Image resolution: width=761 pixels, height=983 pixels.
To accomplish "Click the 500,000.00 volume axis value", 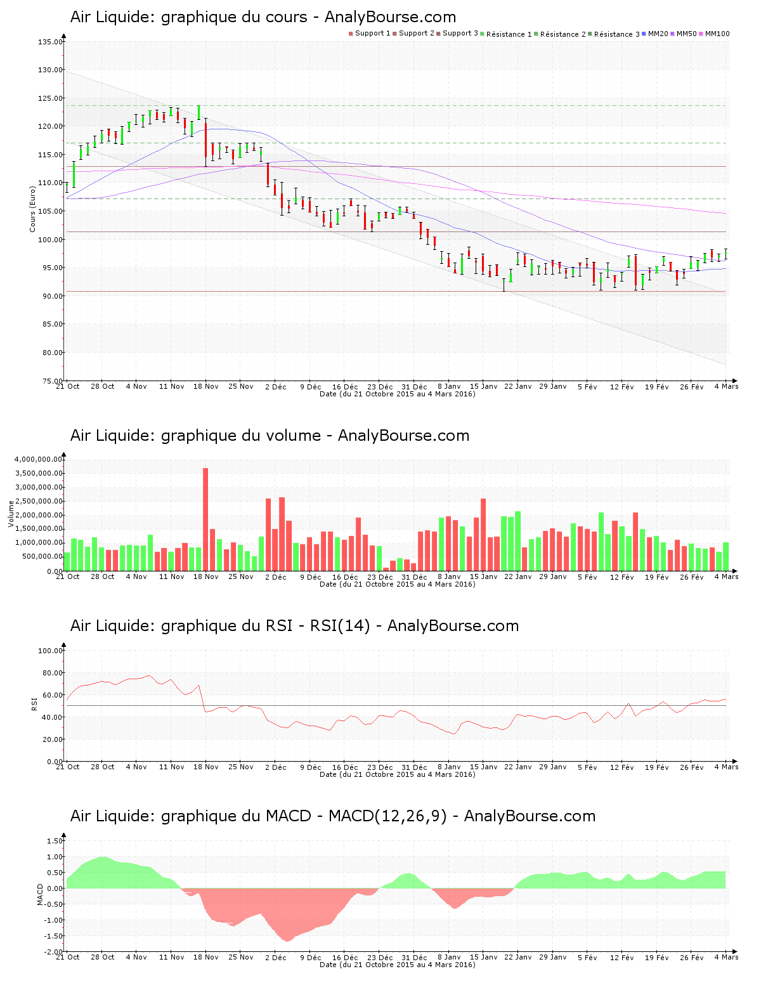I will point(42,557).
